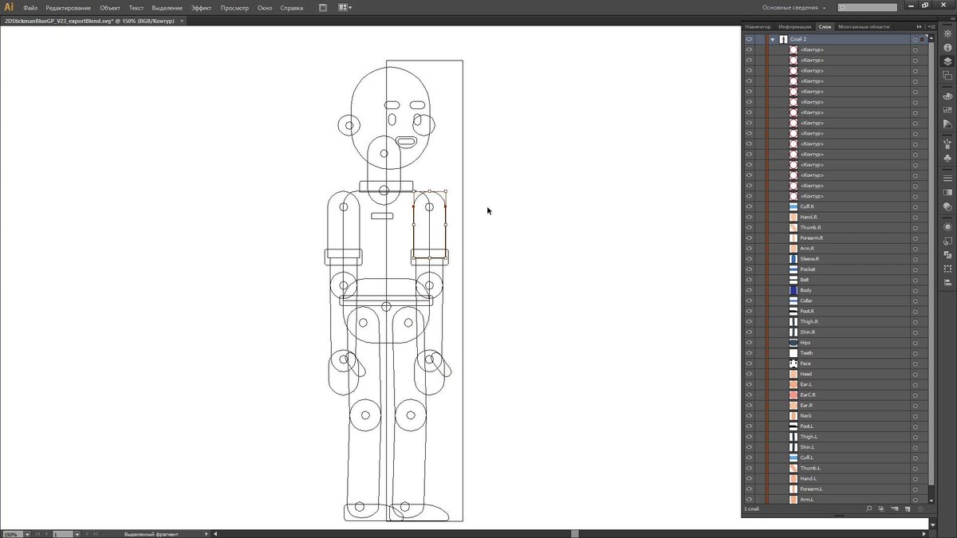Open the Просмотр menu
The image size is (957, 538).
234,7
